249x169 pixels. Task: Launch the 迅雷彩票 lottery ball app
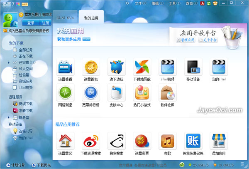tap(142, 141)
